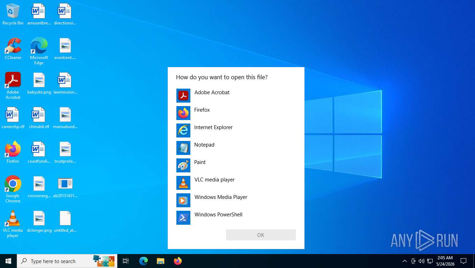Launch Microsoft Edge from the taskbar
The image size is (475, 268).
144,261
